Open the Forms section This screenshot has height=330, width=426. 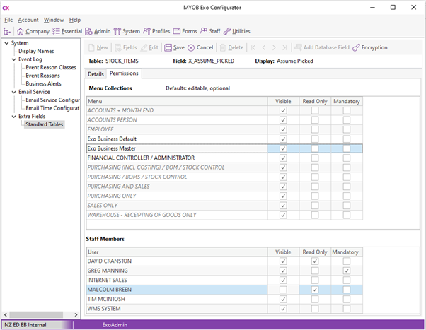[185, 32]
